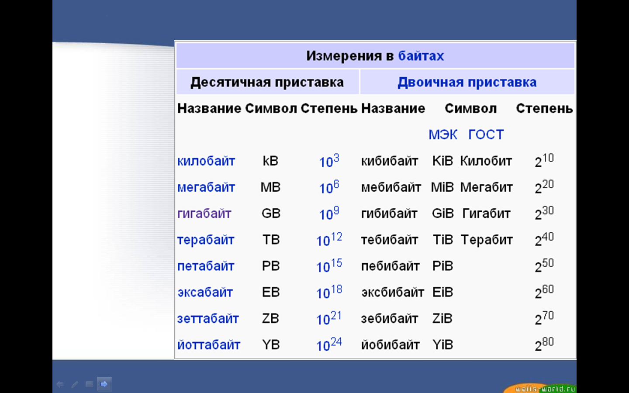
Task: Select the MB symbol cell
Action: [270, 187]
